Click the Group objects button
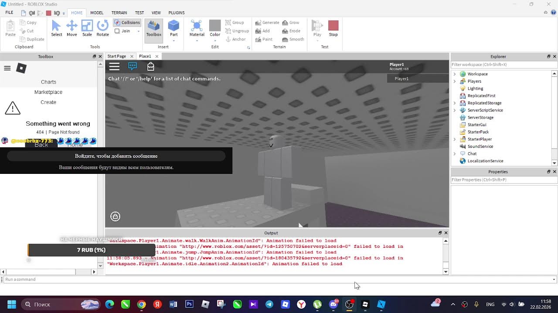Screen dimensions: 558x313 [235, 23]
